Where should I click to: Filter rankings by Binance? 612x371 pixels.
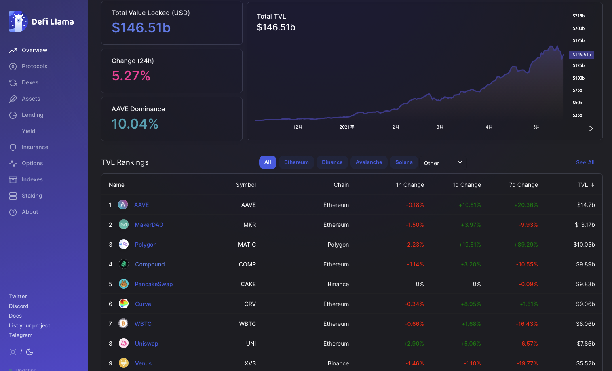332,162
